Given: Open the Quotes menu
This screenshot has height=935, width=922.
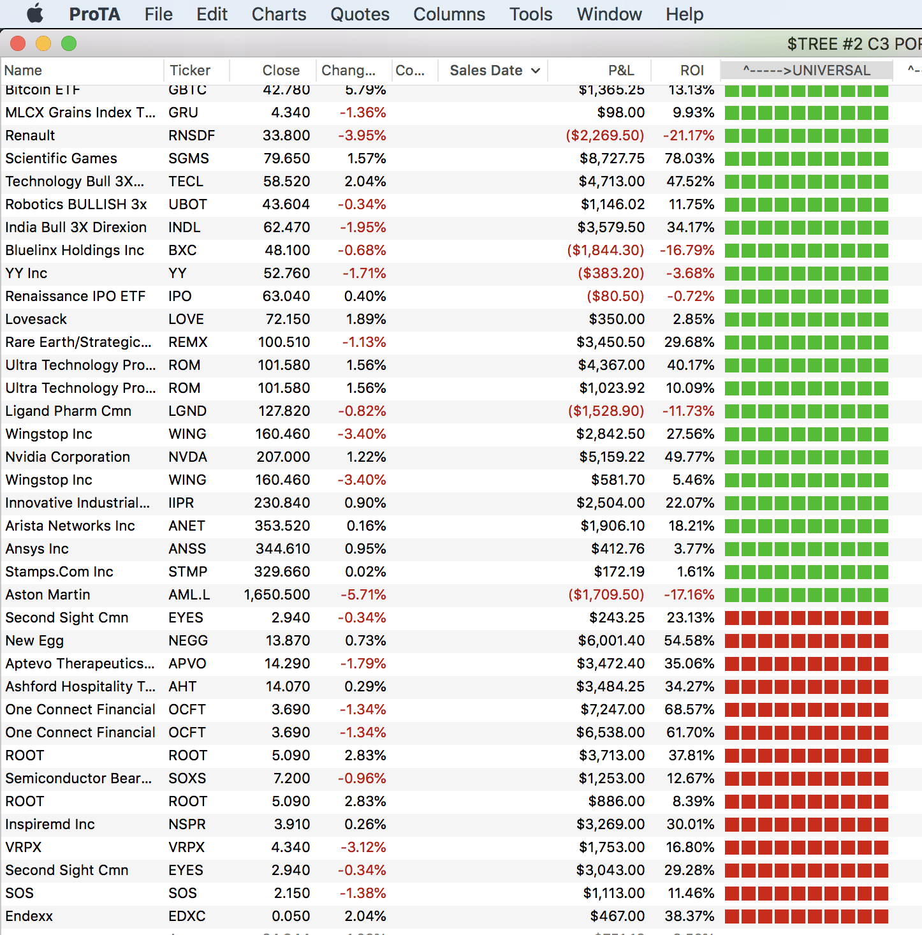Looking at the screenshot, I should pos(360,14).
